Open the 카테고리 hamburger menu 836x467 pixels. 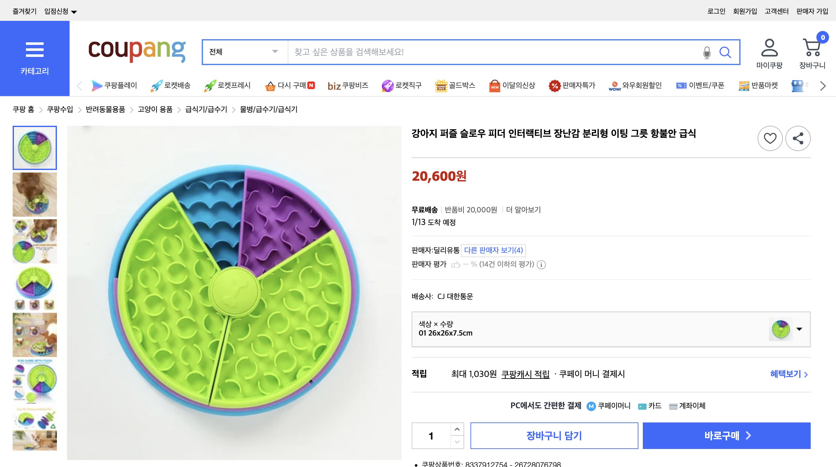coord(34,49)
